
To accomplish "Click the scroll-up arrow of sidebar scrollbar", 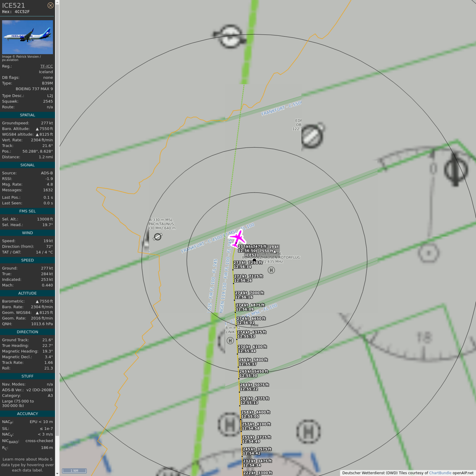I will (x=57, y=2).
